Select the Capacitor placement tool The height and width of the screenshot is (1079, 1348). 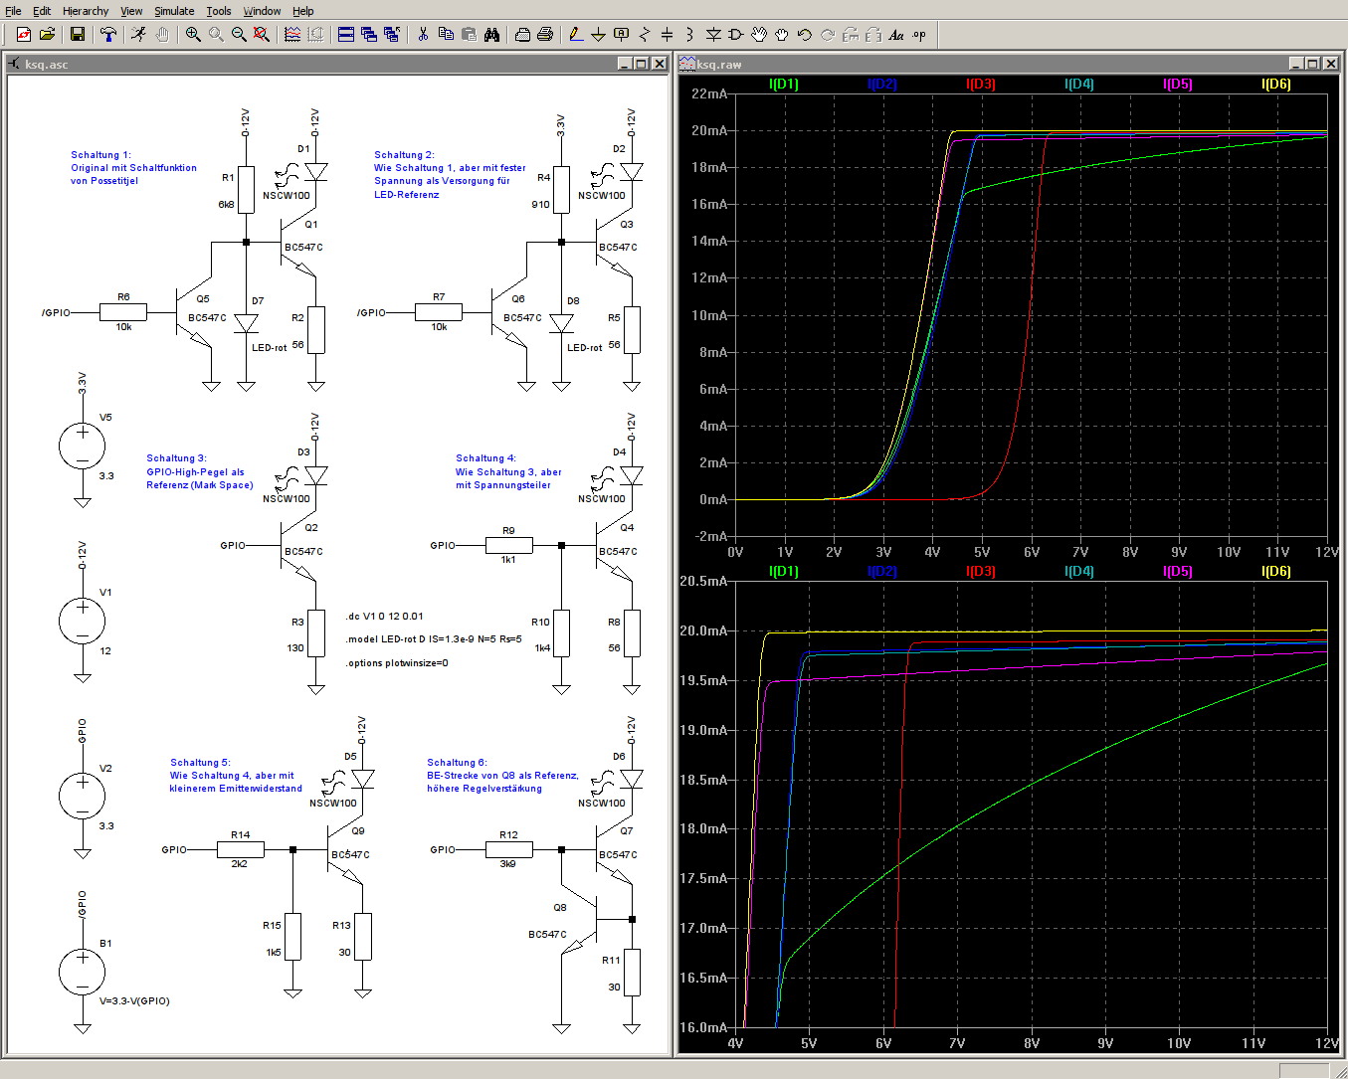(x=668, y=35)
